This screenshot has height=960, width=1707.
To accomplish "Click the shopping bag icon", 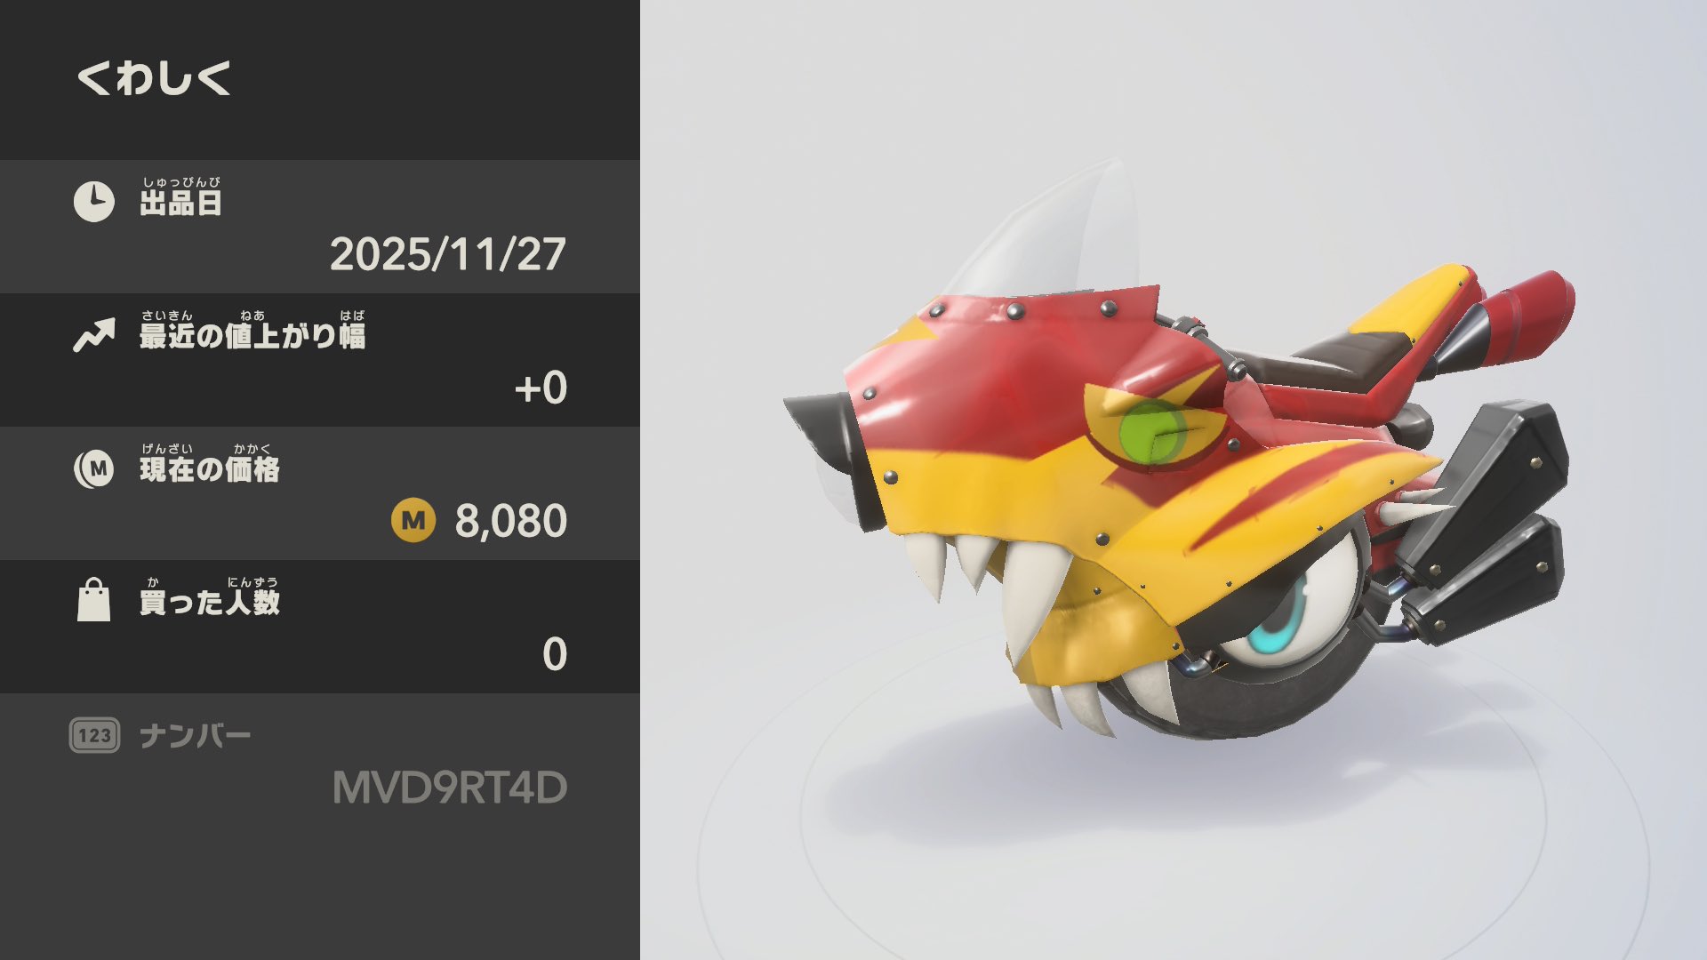I will point(94,600).
